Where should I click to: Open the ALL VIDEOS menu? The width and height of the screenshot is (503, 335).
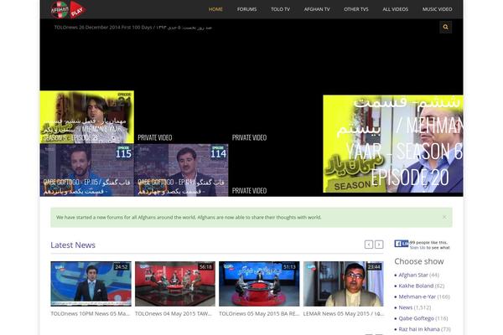coord(395,9)
